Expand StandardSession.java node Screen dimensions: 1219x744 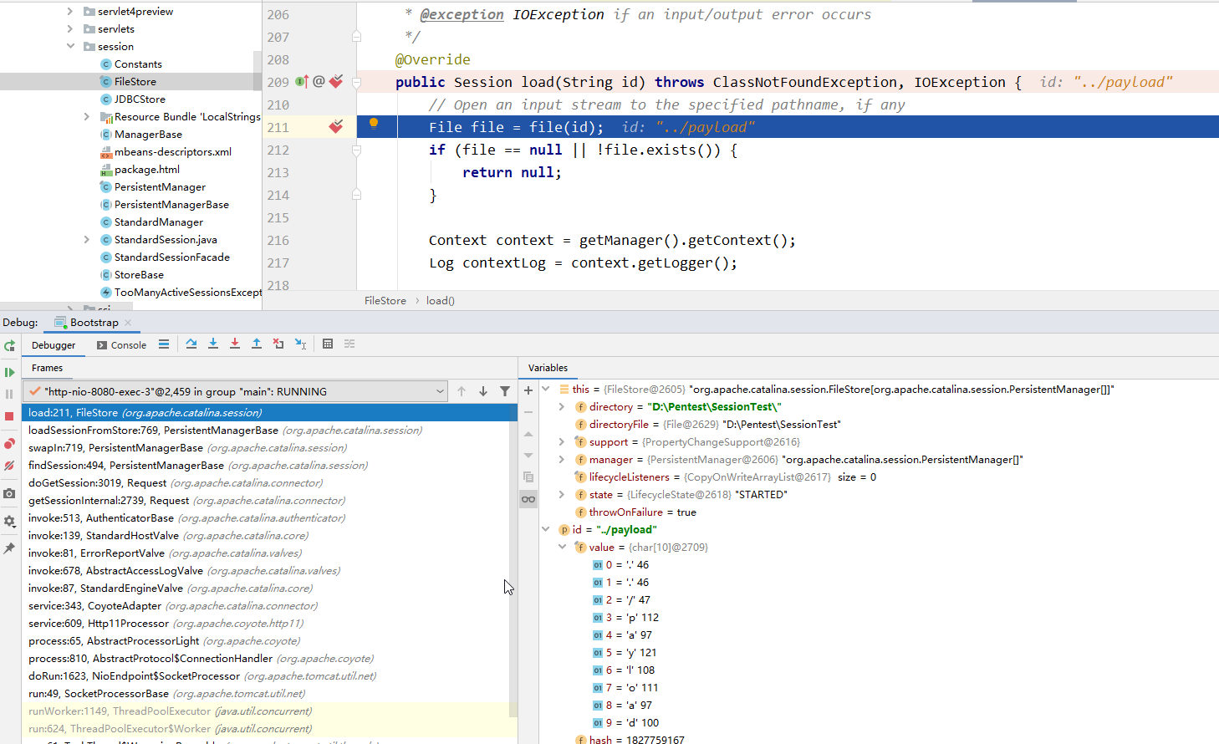tap(87, 239)
